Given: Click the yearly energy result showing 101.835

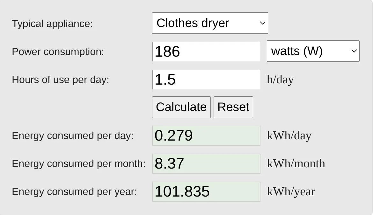Looking at the screenshot, I should click(x=206, y=191).
